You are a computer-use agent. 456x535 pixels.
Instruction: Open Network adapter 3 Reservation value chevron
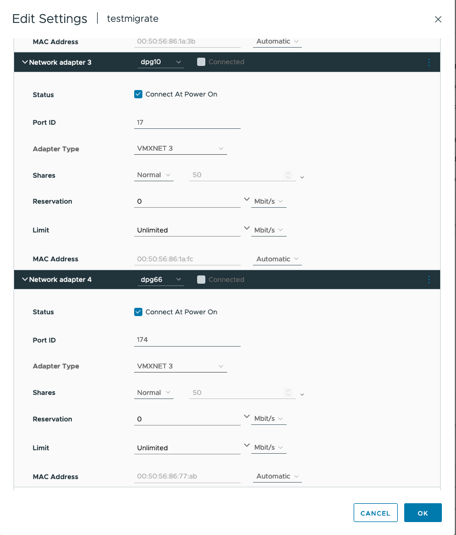(x=247, y=200)
